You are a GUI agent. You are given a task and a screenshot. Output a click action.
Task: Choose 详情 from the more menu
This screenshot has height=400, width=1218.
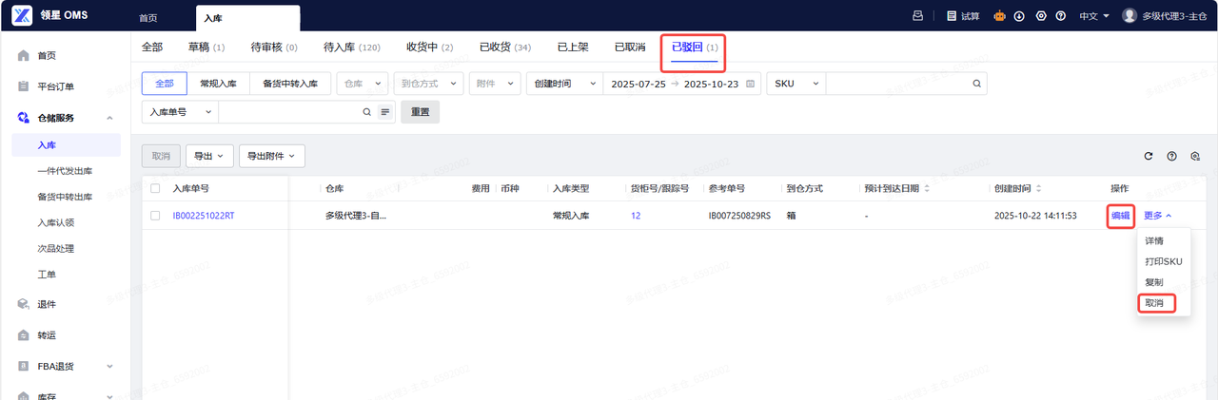coord(1153,241)
